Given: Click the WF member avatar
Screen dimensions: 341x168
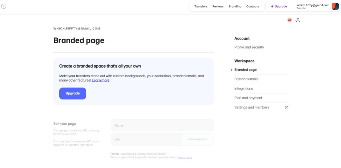Looking at the screenshot, I should click(289, 20).
